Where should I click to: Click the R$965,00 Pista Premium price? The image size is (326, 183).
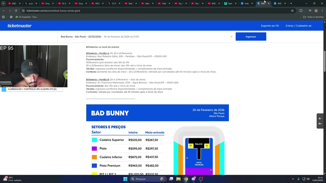pos(135,166)
